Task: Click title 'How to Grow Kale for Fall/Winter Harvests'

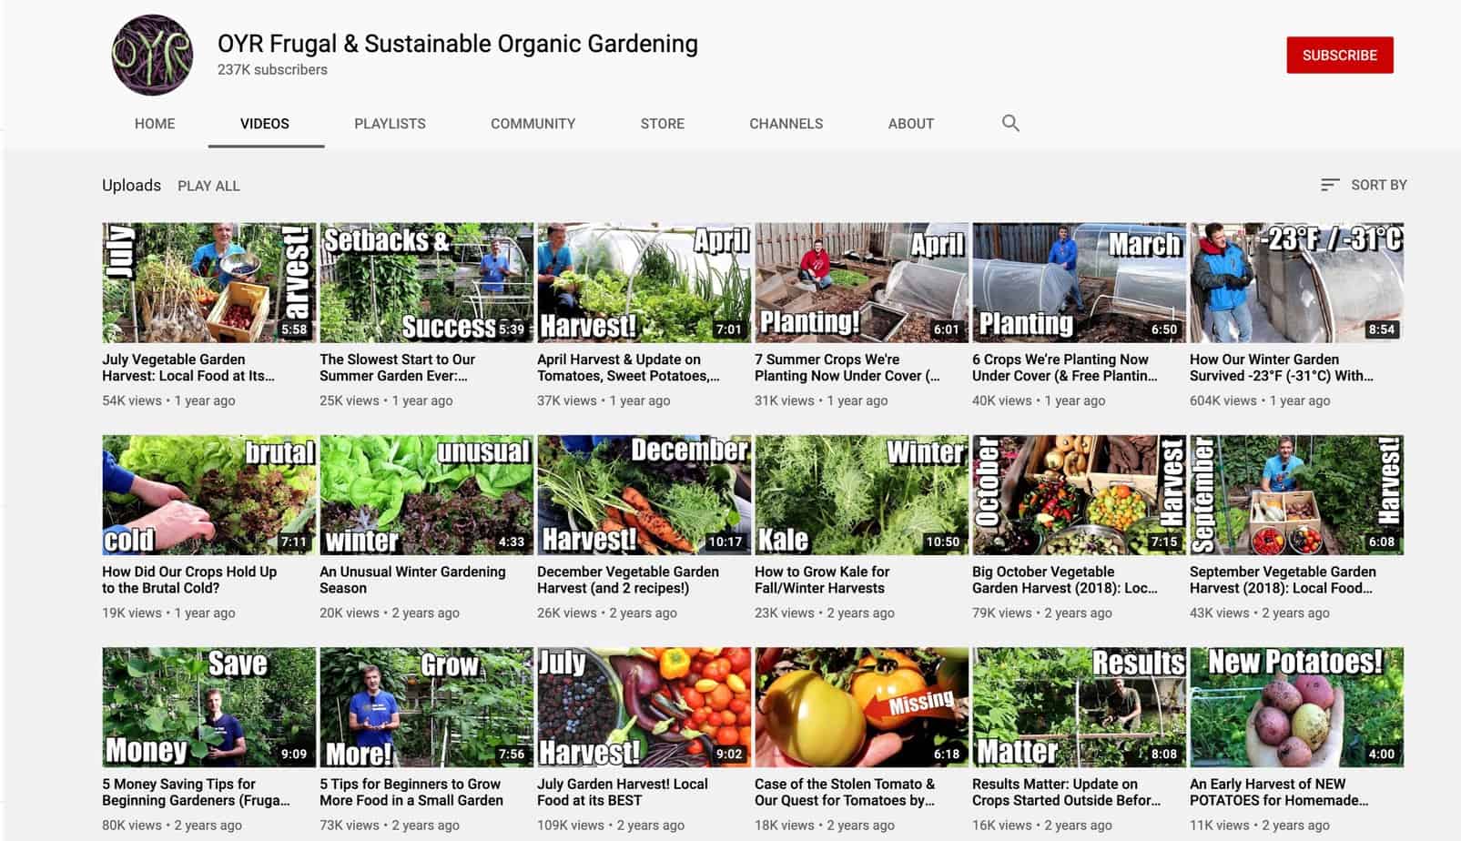Action: coord(822,580)
